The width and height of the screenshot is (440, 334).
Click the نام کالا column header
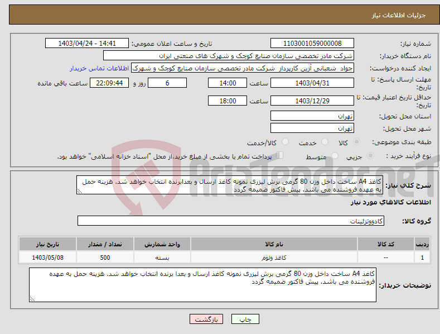[274, 244]
